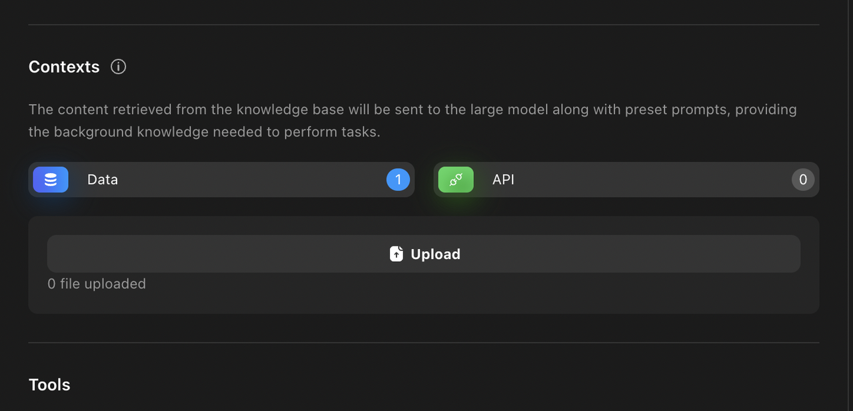Click the Contexts section heading

point(64,67)
